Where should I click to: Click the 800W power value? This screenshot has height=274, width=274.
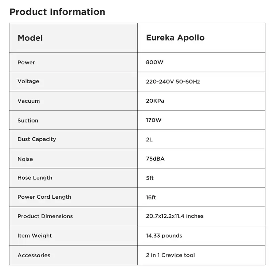[155, 62]
